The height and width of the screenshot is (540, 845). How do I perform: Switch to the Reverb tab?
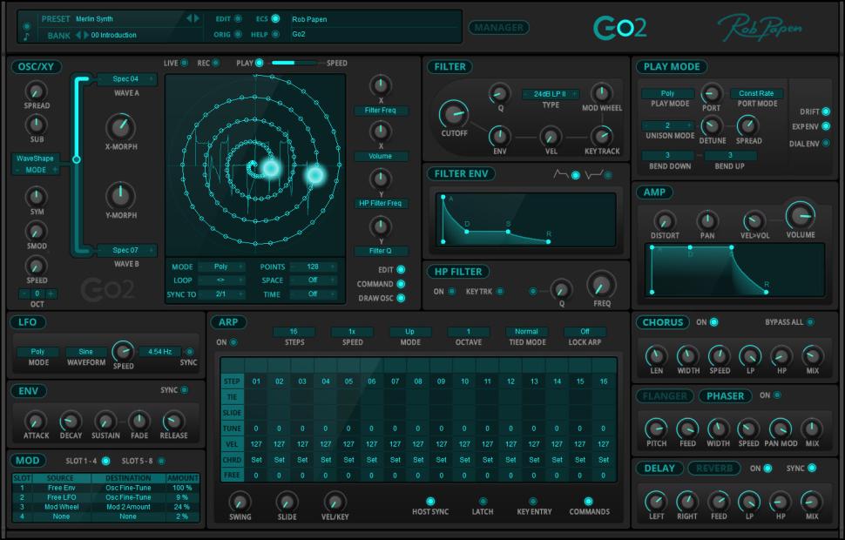pos(714,469)
